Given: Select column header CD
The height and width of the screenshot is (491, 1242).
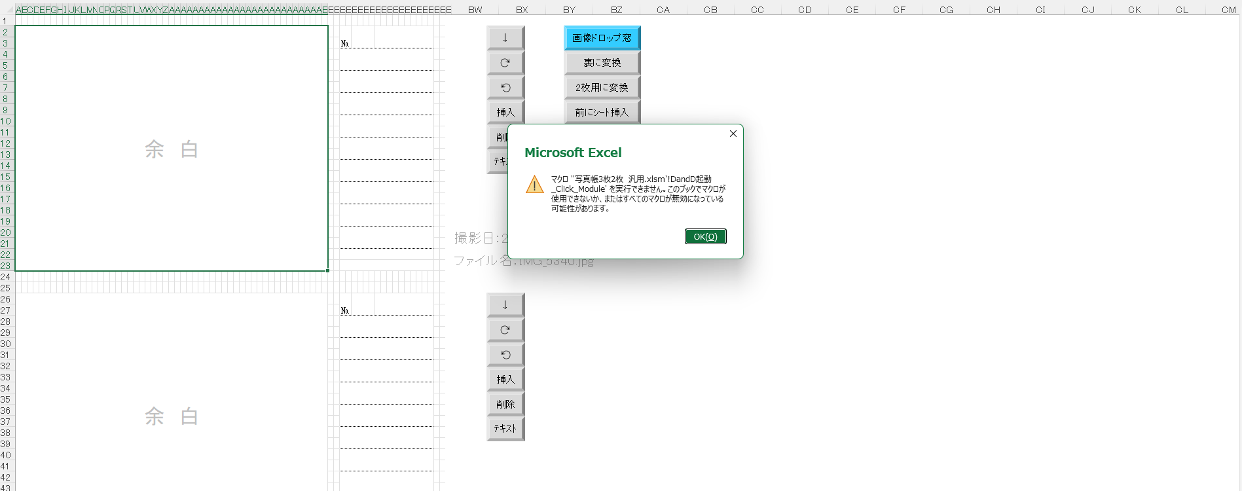Looking at the screenshot, I should pos(805,10).
